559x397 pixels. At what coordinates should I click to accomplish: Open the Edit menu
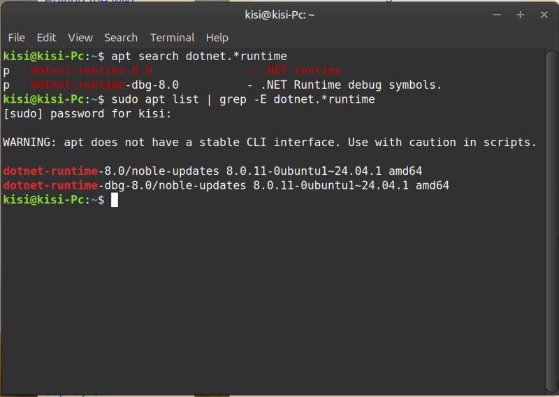[46, 38]
